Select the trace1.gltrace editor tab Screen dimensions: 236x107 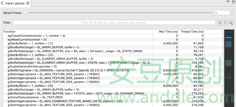[15, 3]
